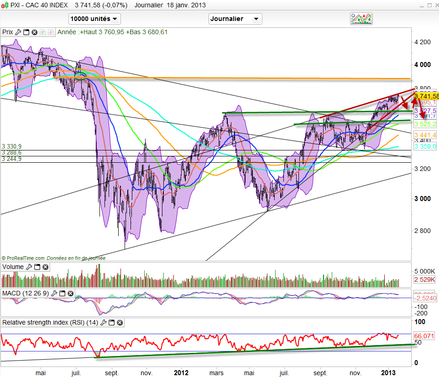Click the candlestick icon beside PXI title
The image size is (439, 377).
point(5,5)
